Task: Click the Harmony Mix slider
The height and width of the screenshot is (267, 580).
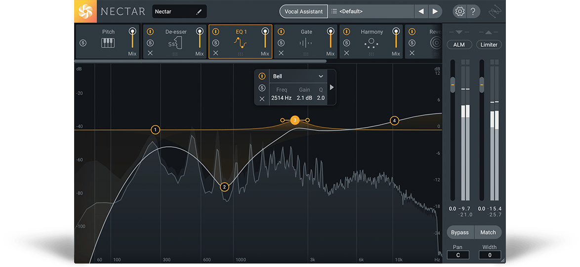Action: tap(396, 38)
